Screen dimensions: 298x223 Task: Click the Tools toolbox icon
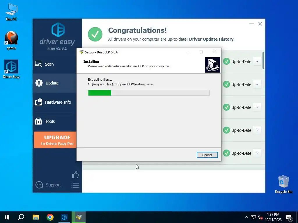(38, 121)
